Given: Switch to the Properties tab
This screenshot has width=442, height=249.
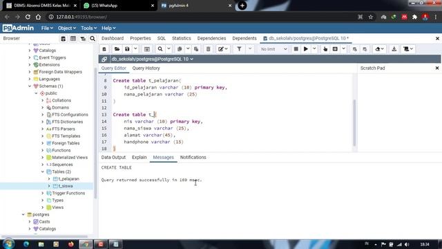Looking at the screenshot, I should [140, 39].
